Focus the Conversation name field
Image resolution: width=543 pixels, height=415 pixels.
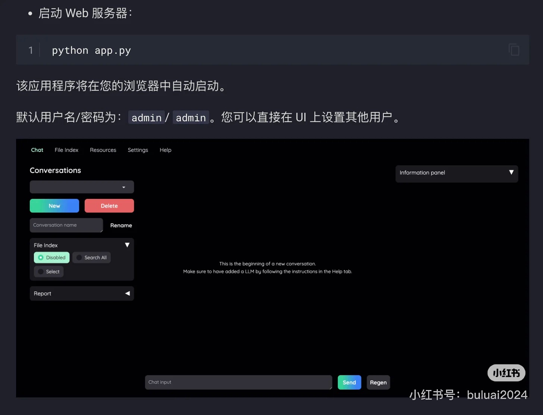66,225
